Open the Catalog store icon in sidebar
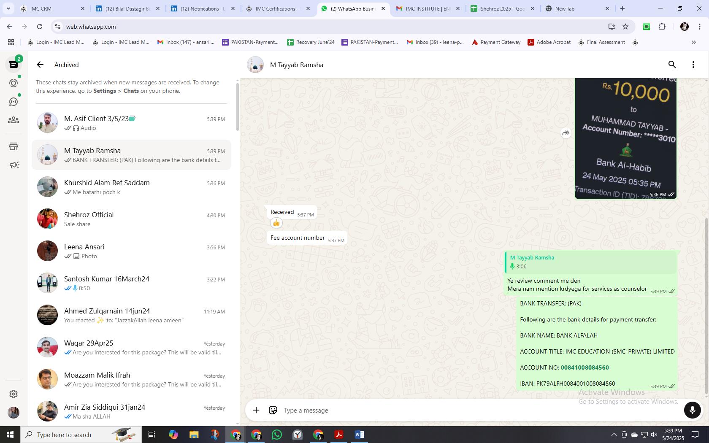Image resolution: width=709 pixels, height=443 pixels. click(14, 146)
